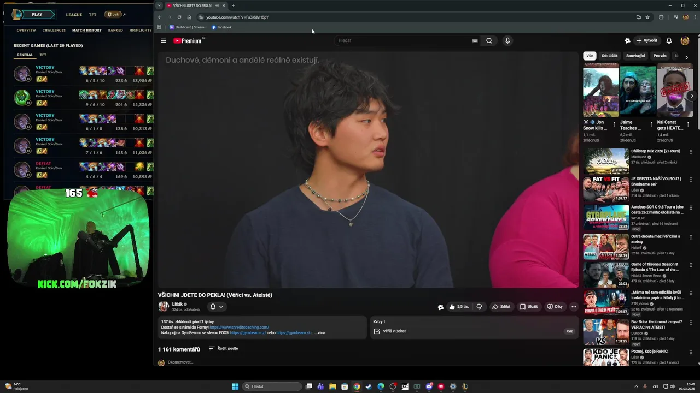The width and height of the screenshot is (700, 393).
Task: Expand description with '...více'
Action: pyautogui.click(x=319, y=332)
